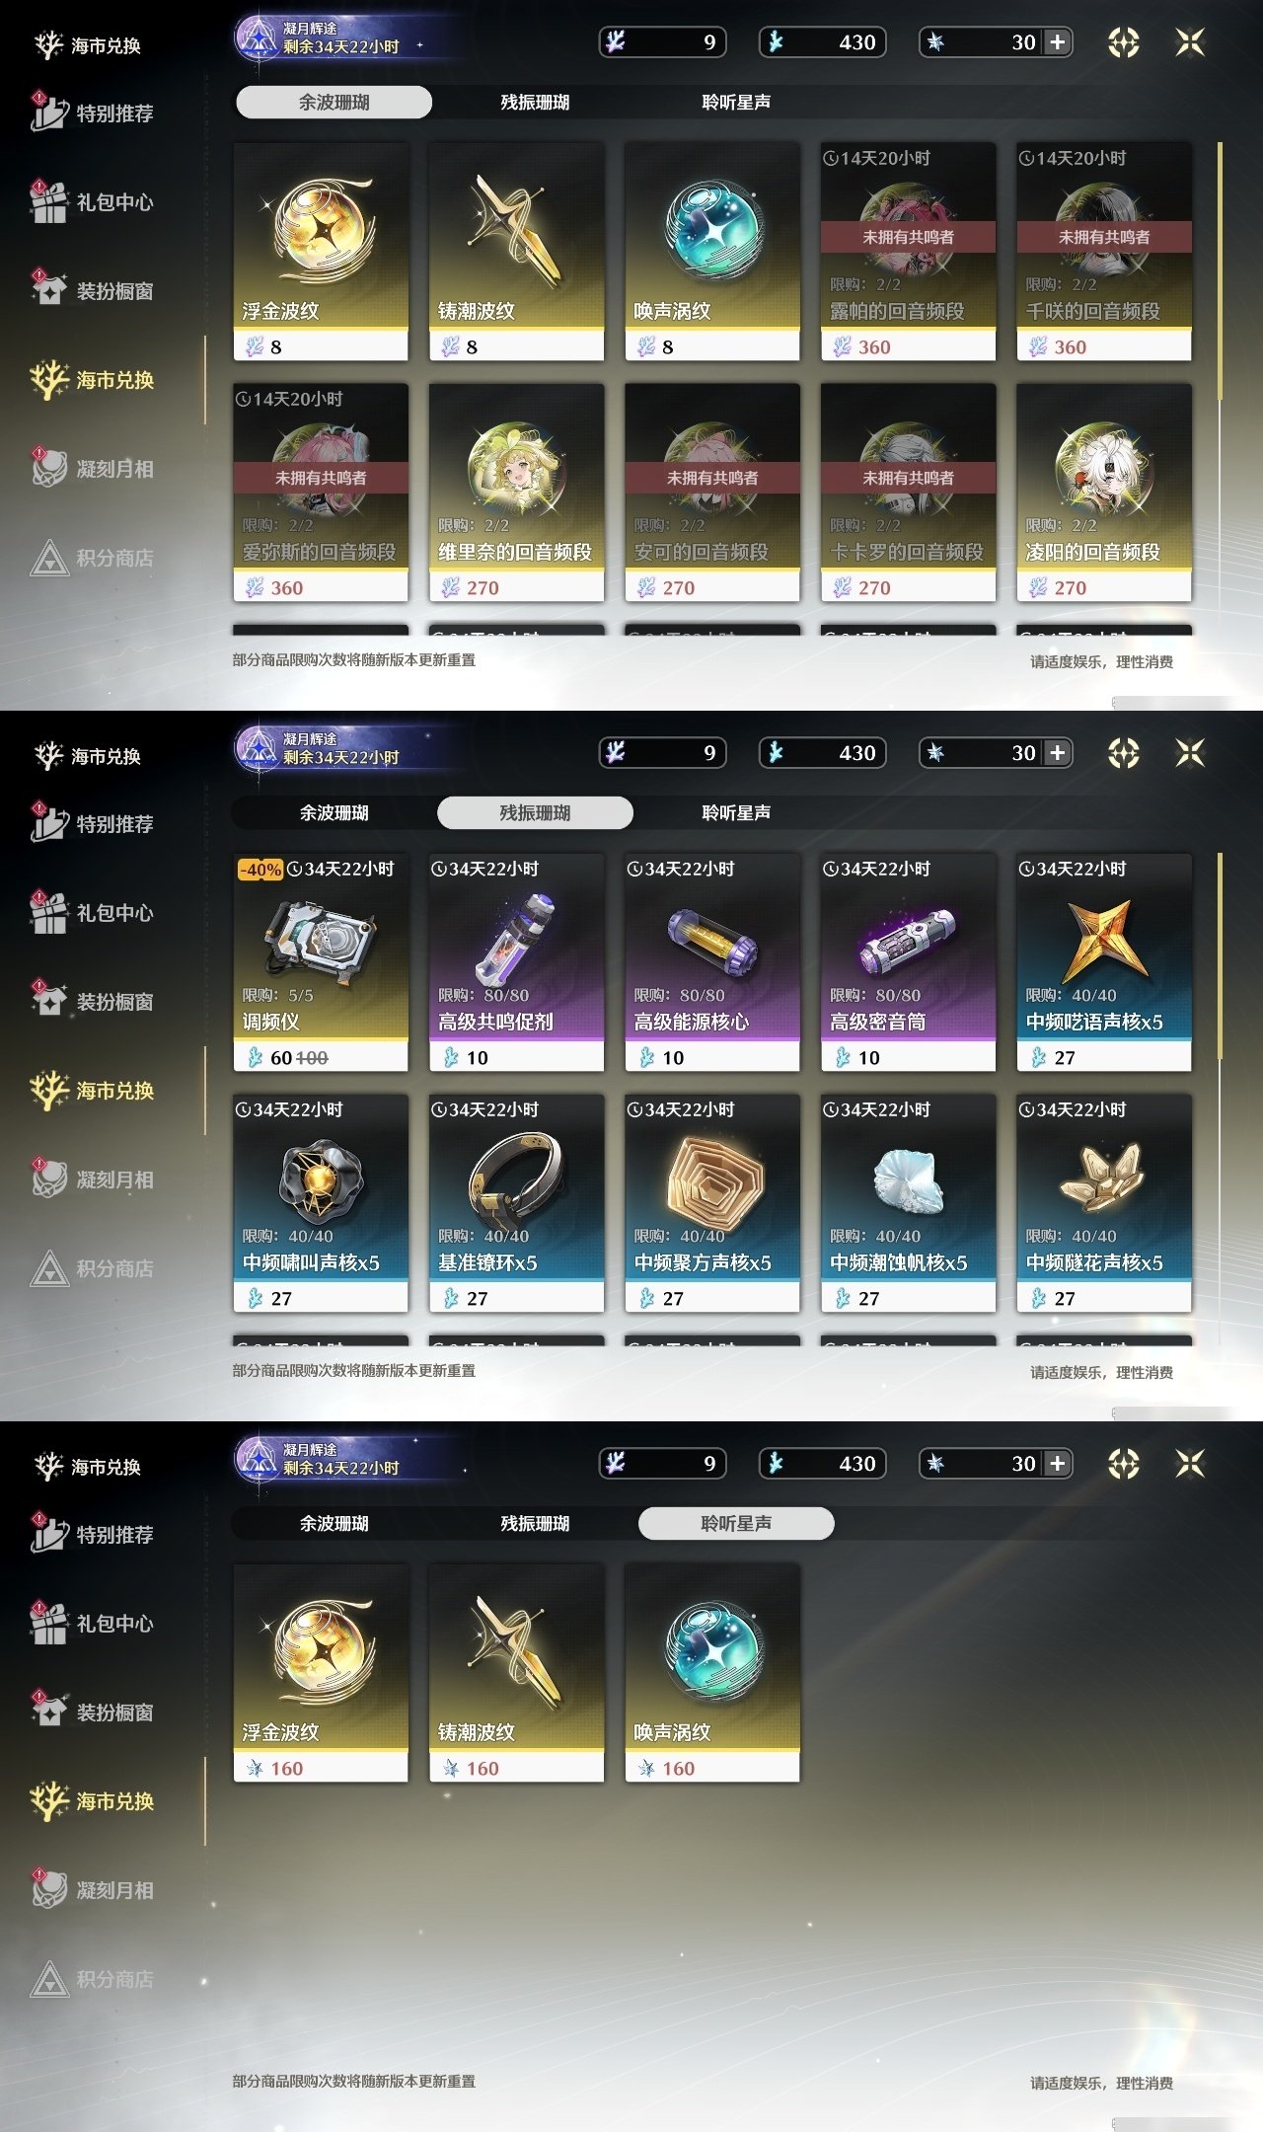Select 凌阳的回音频段 character card
Viewport: 1263px width, 2132px height.
point(1104,493)
